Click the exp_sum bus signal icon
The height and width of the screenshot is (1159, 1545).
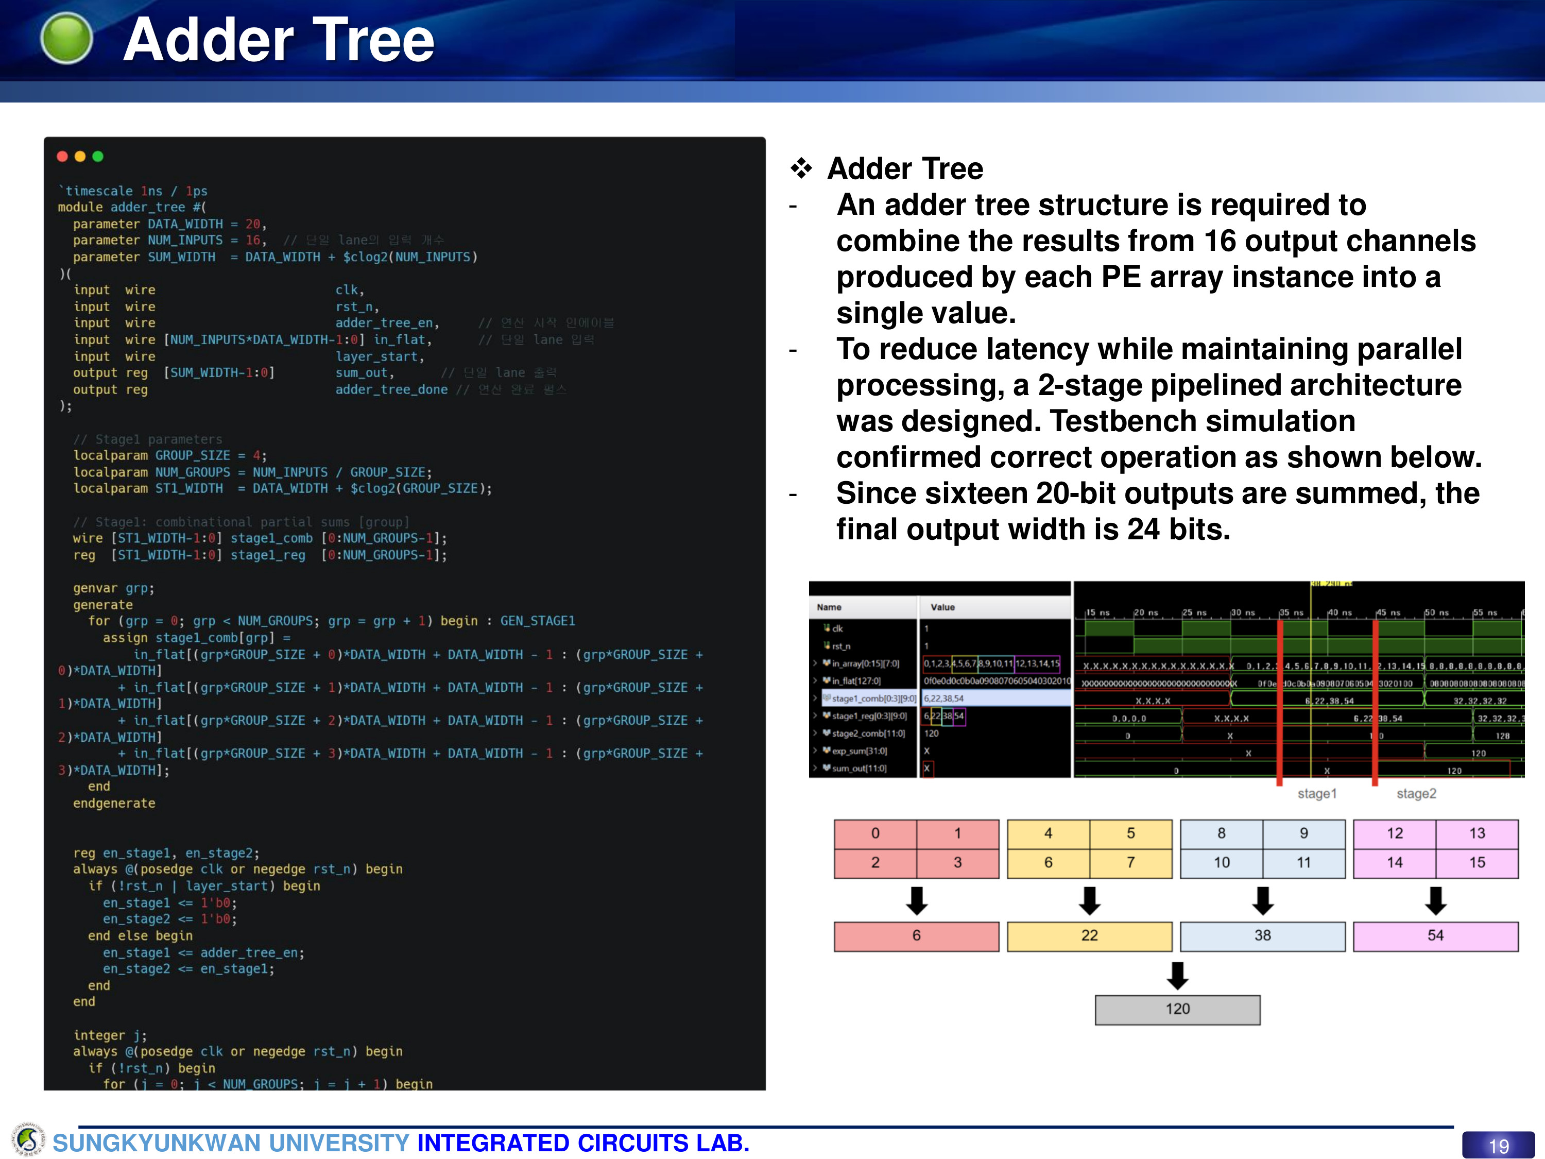[826, 751]
